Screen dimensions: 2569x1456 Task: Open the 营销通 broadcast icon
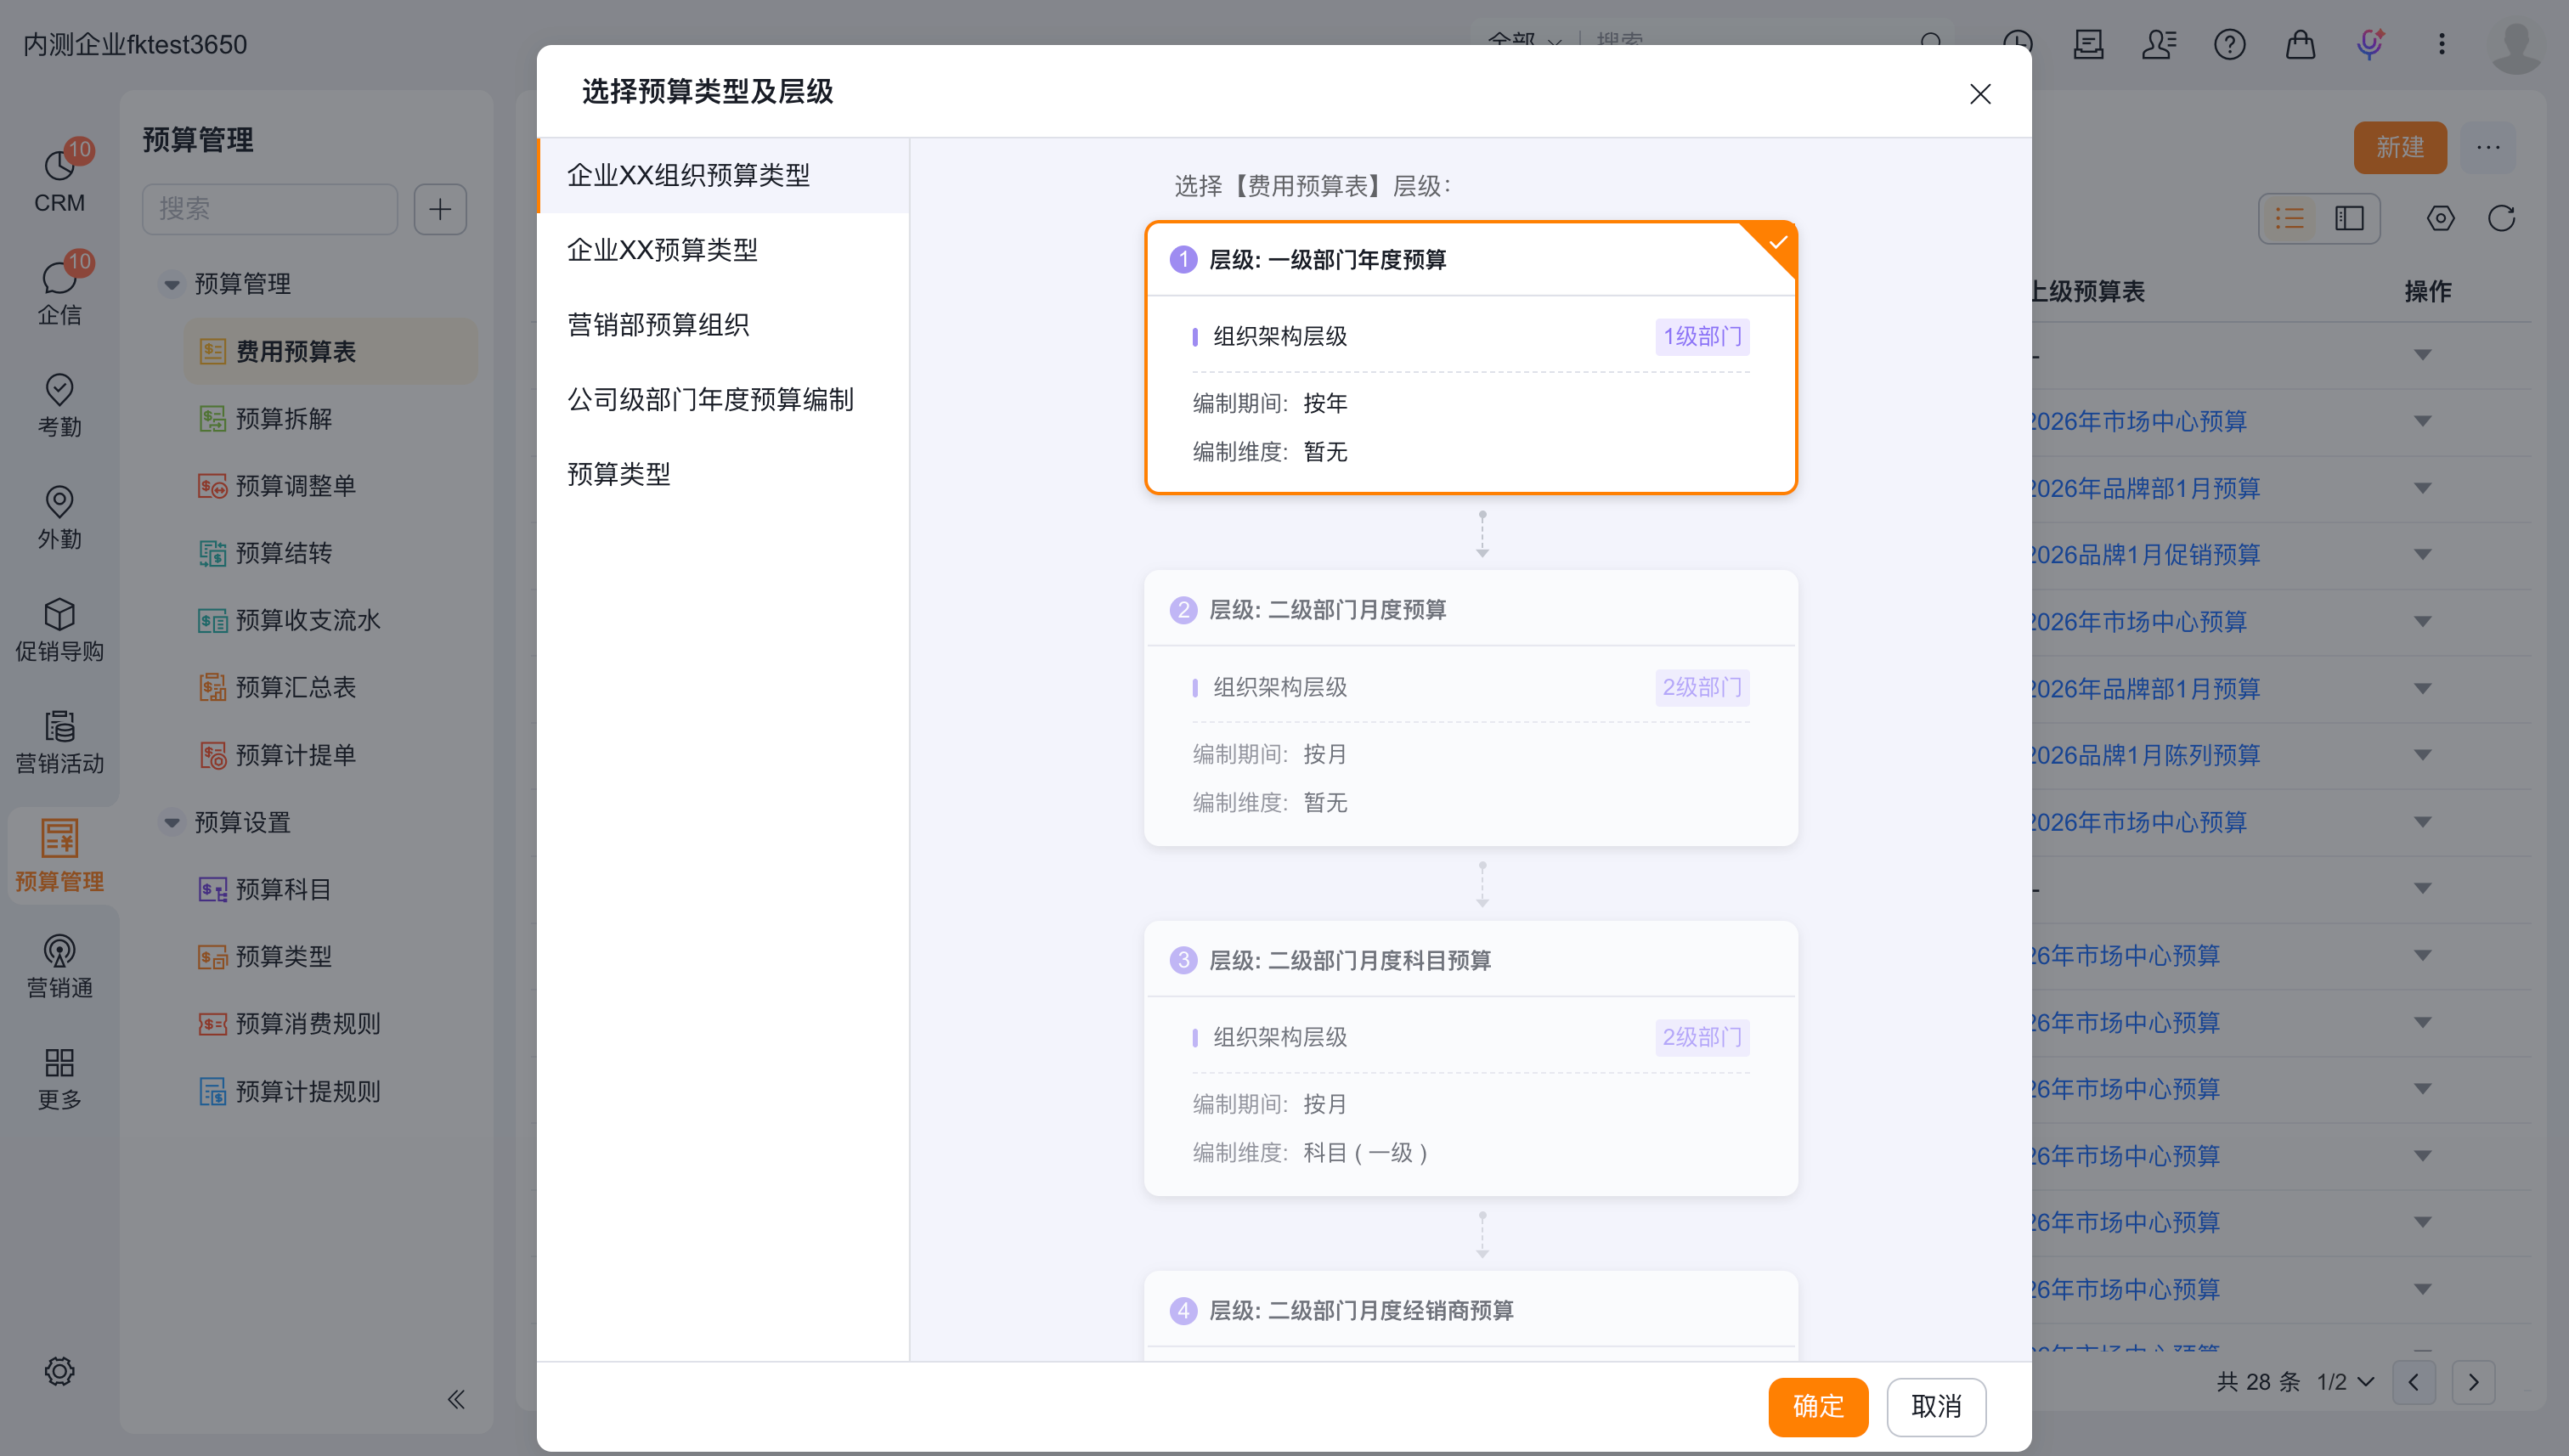(59, 951)
